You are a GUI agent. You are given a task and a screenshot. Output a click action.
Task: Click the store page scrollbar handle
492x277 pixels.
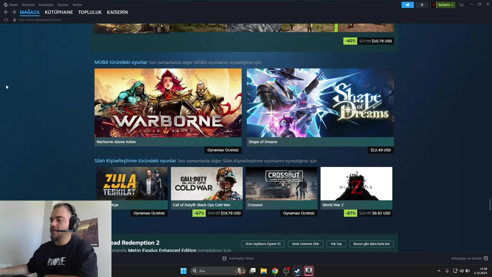click(x=490, y=205)
